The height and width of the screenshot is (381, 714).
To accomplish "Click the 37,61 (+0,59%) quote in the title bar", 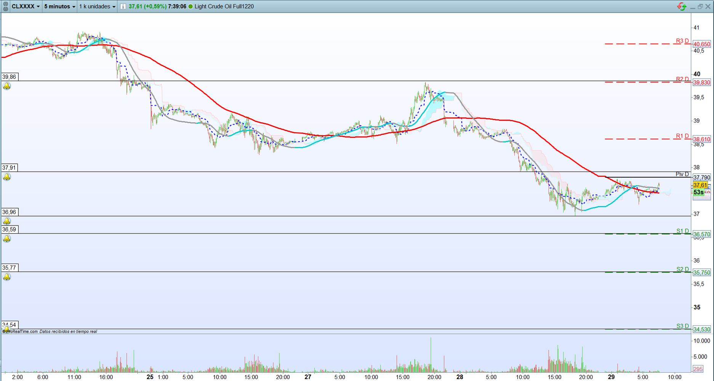I will click(147, 6).
